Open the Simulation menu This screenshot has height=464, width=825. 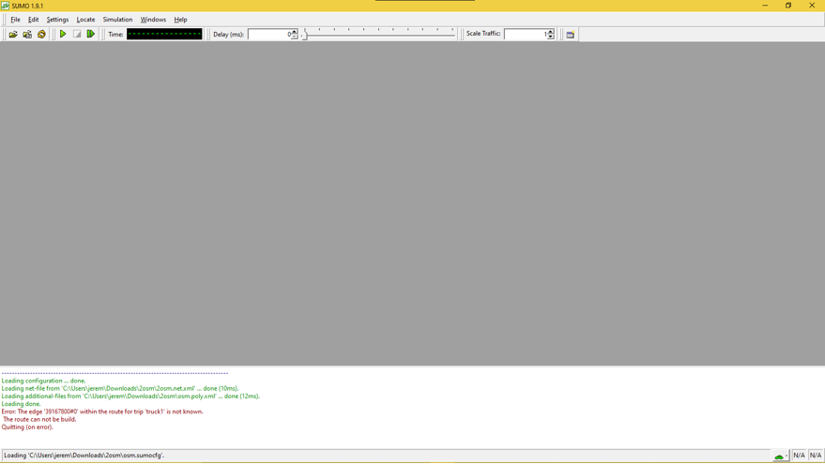coord(117,20)
